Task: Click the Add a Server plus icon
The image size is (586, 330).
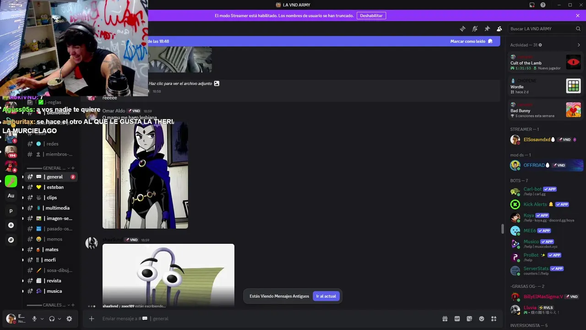Action: [x=11, y=225]
